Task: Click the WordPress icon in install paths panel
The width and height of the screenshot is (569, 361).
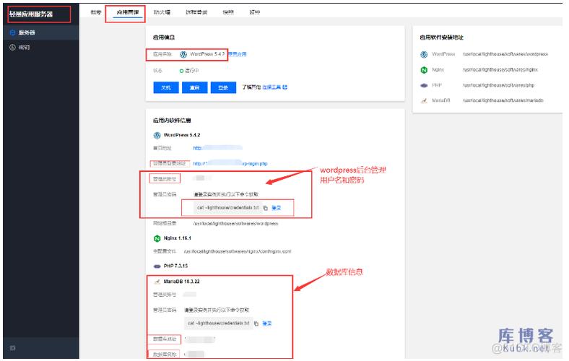Action: click(424, 54)
